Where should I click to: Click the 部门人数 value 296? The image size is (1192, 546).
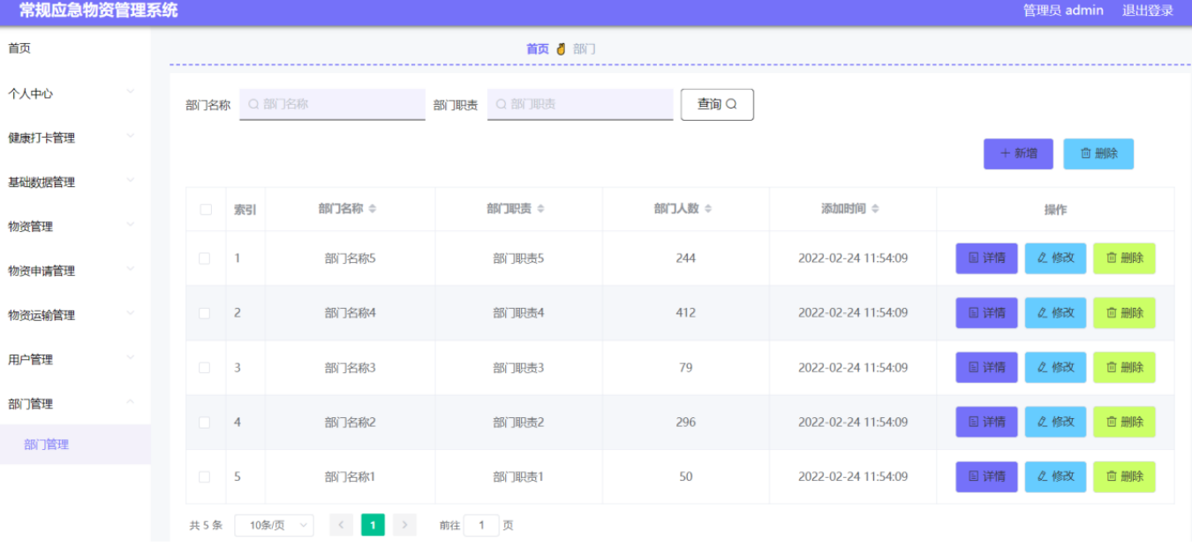click(685, 423)
